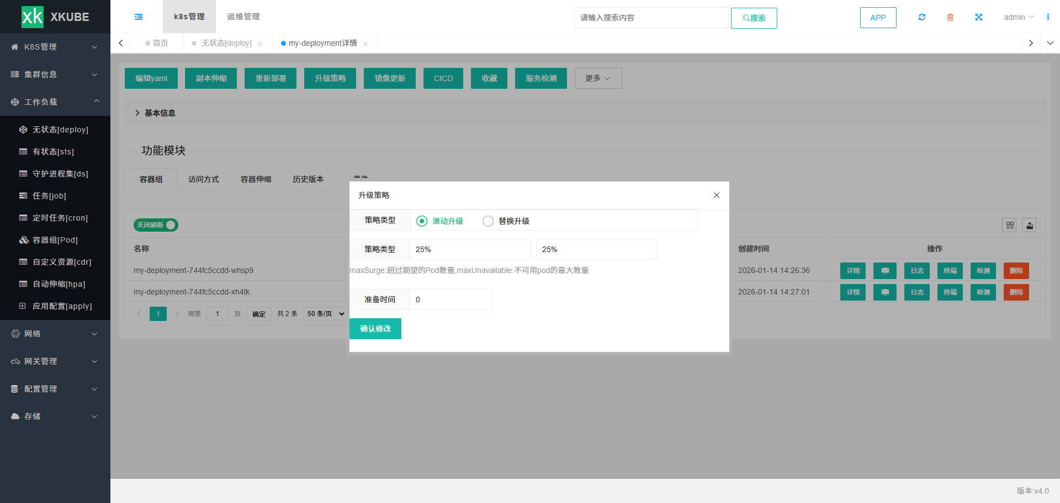Expand the 网关管理 sidebar menu

[55, 361]
